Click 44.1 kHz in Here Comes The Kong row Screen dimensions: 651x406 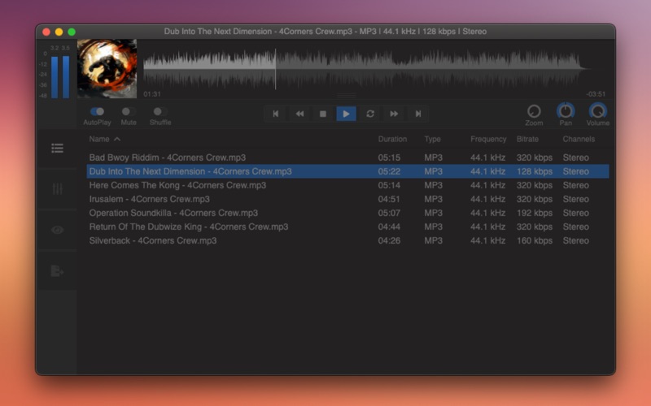click(x=487, y=185)
